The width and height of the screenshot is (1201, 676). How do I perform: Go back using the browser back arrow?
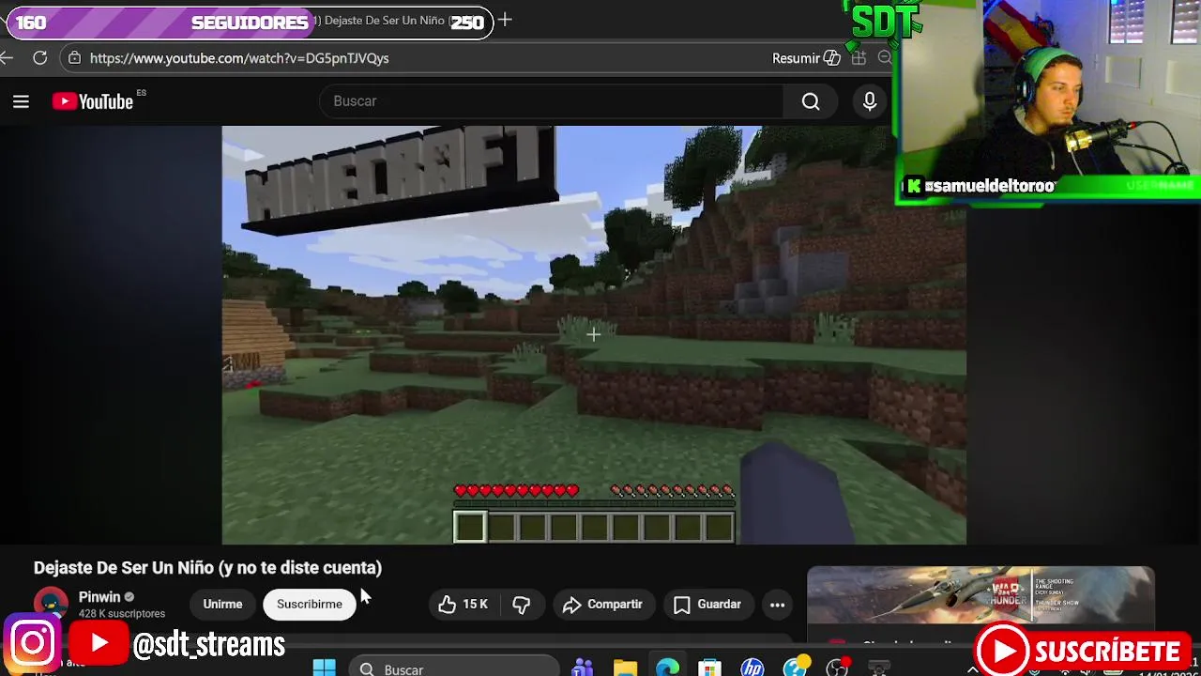[x=7, y=58]
